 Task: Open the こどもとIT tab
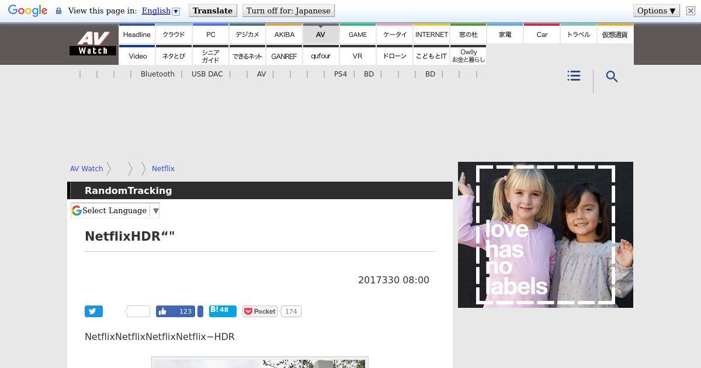[x=432, y=55]
